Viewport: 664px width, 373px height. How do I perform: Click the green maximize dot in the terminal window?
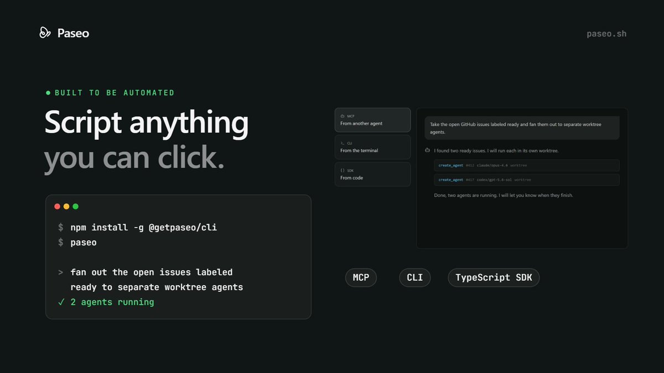pyautogui.click(x=76, y=207)
